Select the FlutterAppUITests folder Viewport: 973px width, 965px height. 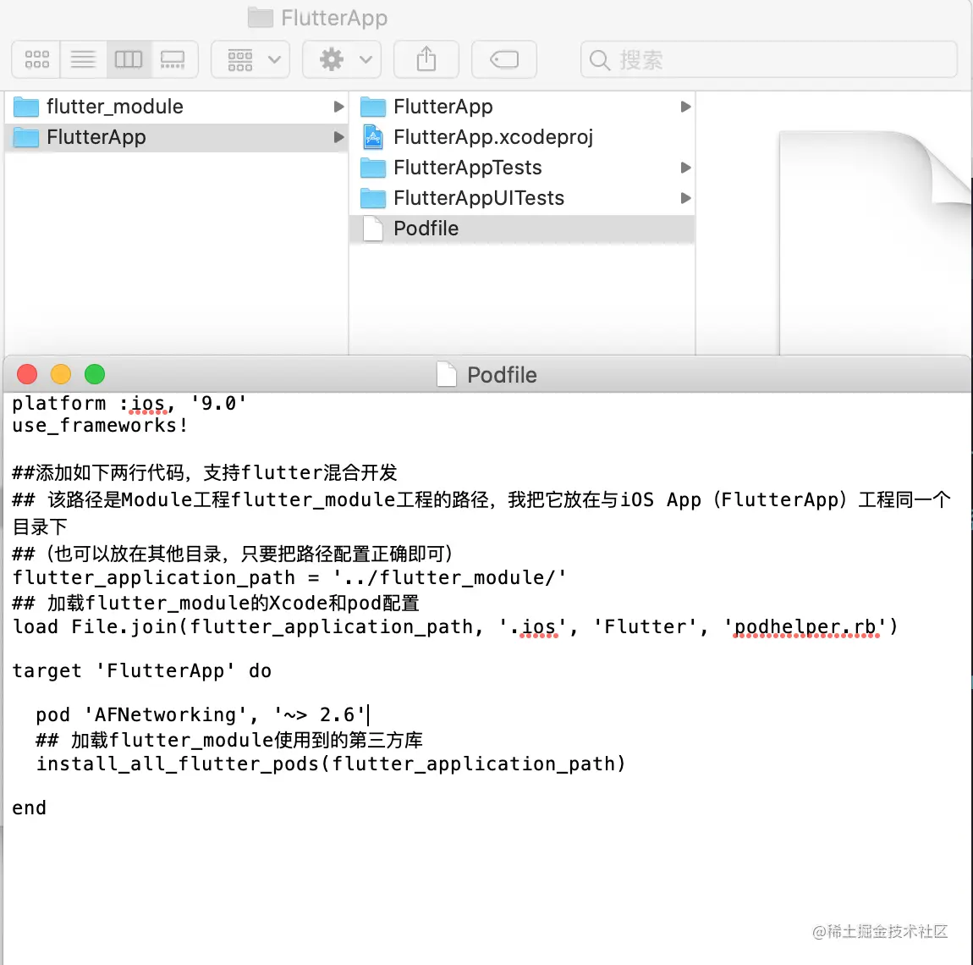pyautogui.click(x=522, y=198)
